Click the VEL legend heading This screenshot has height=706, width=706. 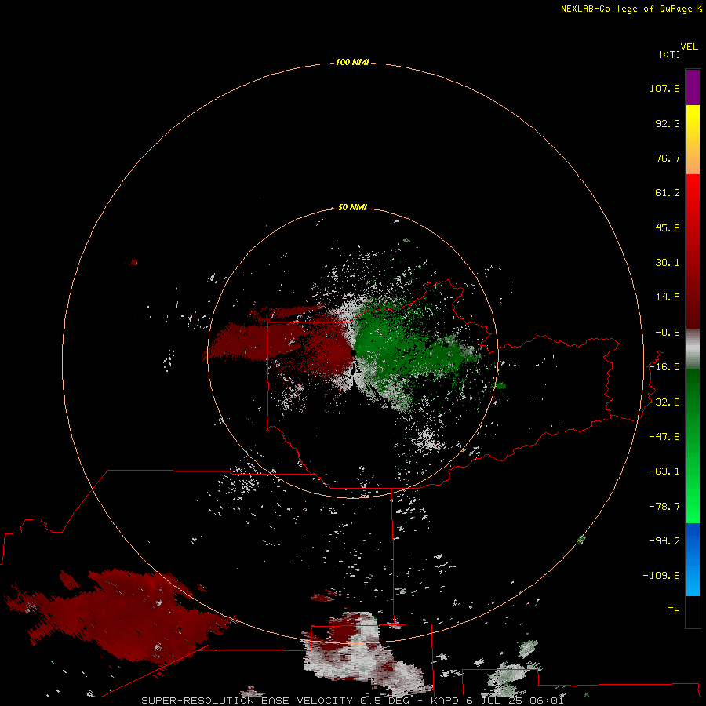point(689,47)
